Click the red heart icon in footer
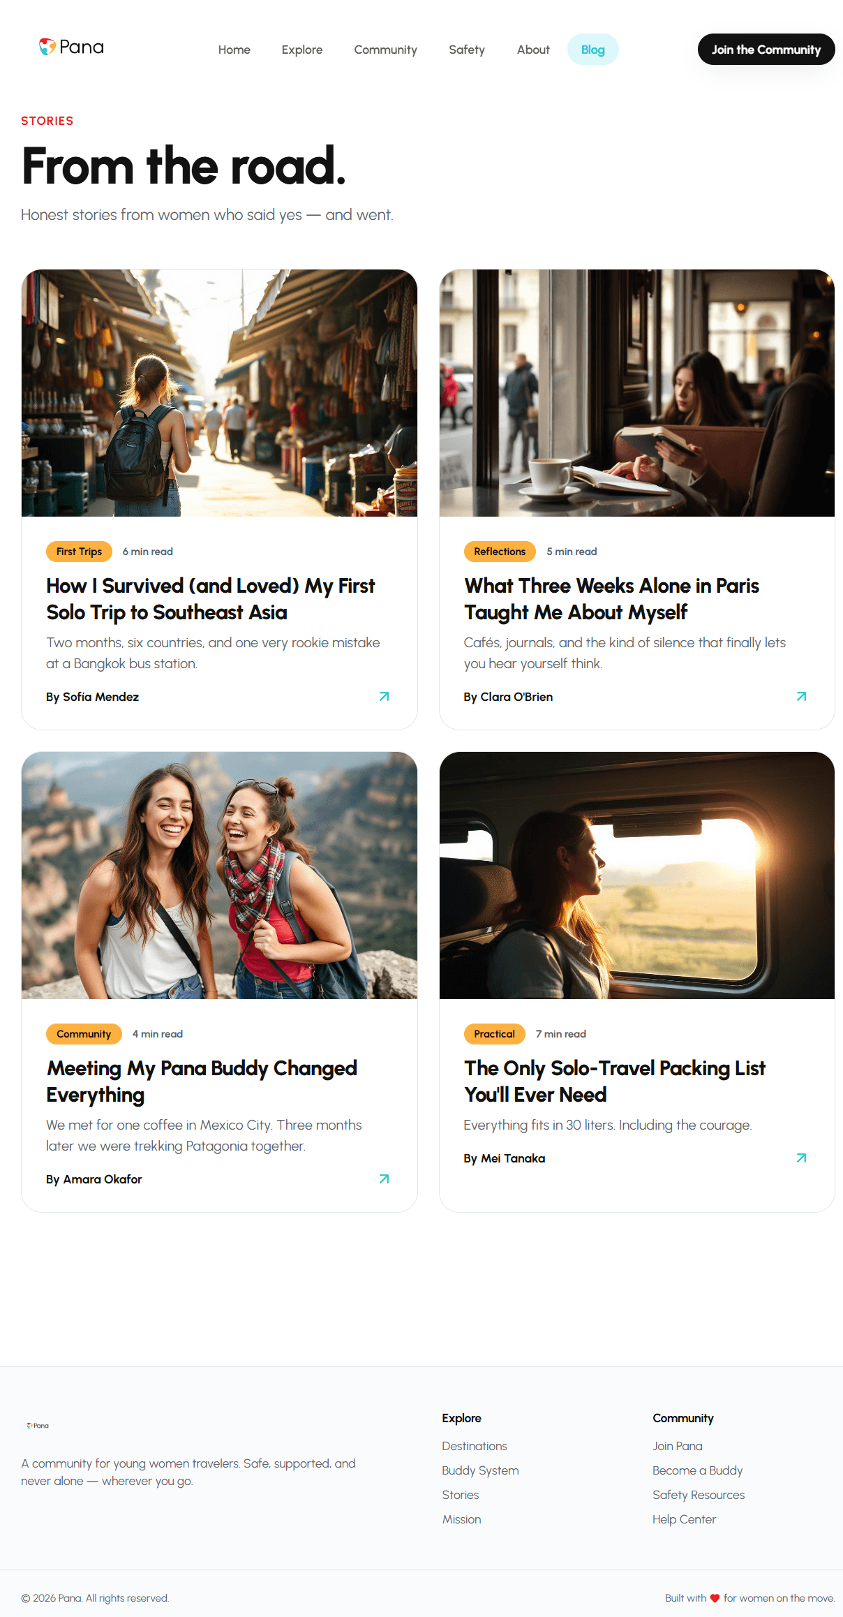Viewport: 843px width, 1617px height. click(x=715, y=1598)
